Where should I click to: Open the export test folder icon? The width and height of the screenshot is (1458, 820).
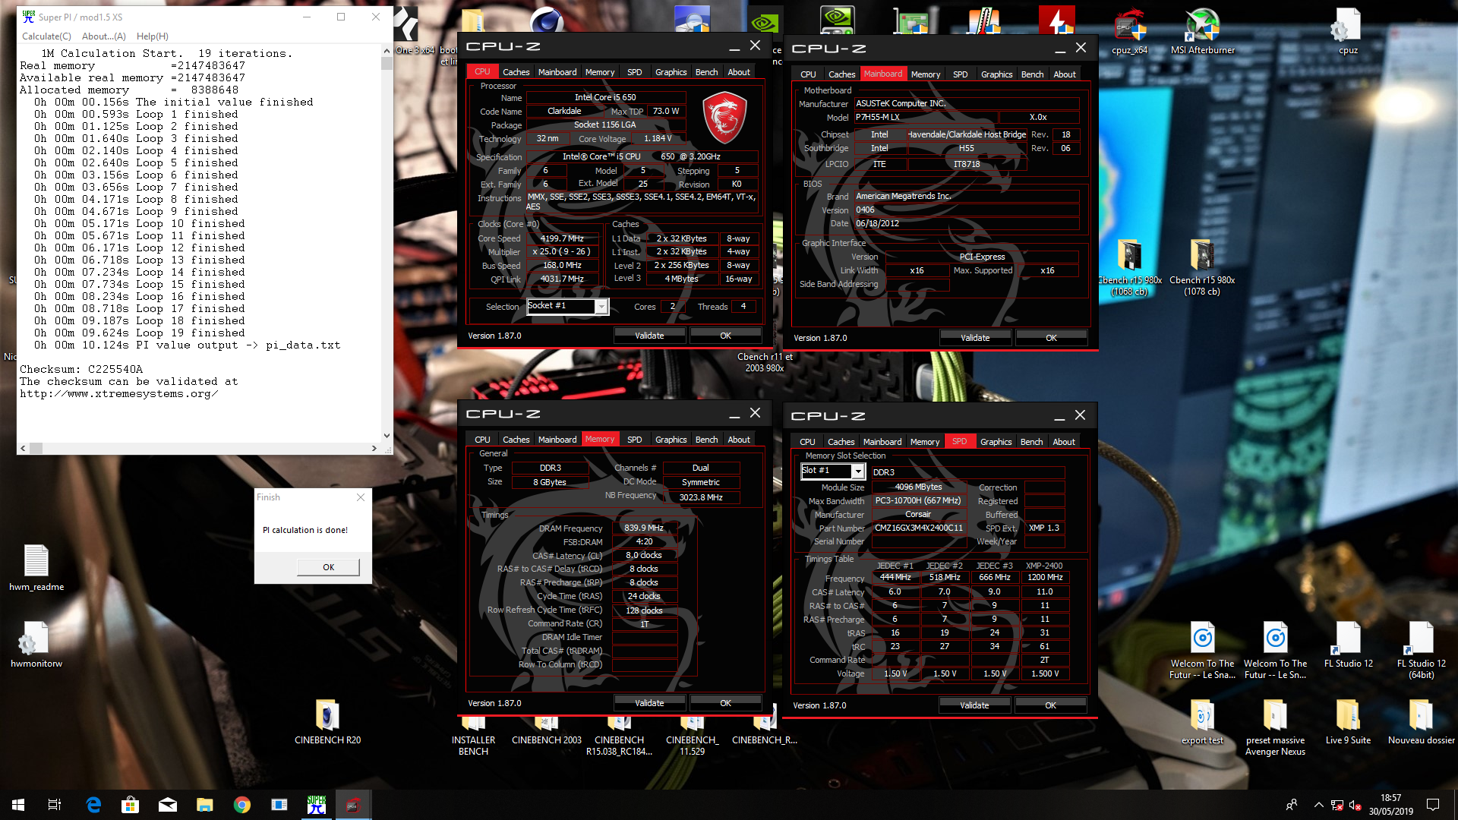[x=1202, y=721]
